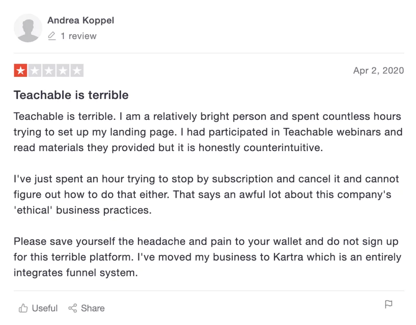
Task: Mark the review as Useful
Action: (x=38, y=308)
